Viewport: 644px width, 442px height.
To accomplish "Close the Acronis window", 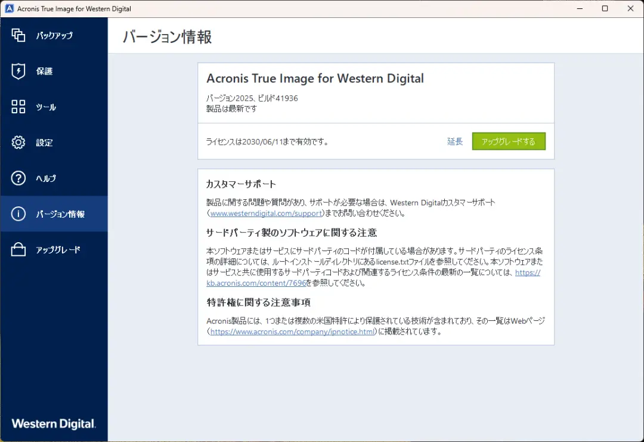I will pyautogui.click(x=630, y=8).
